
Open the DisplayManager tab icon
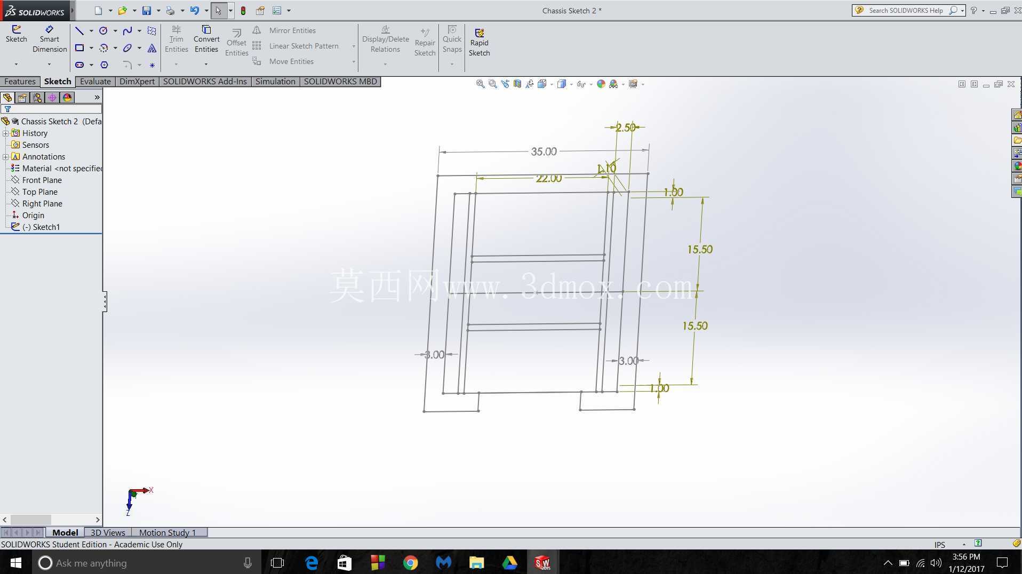(x=67, y=98)
